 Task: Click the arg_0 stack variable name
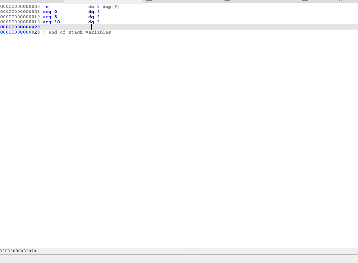(50, 12)
